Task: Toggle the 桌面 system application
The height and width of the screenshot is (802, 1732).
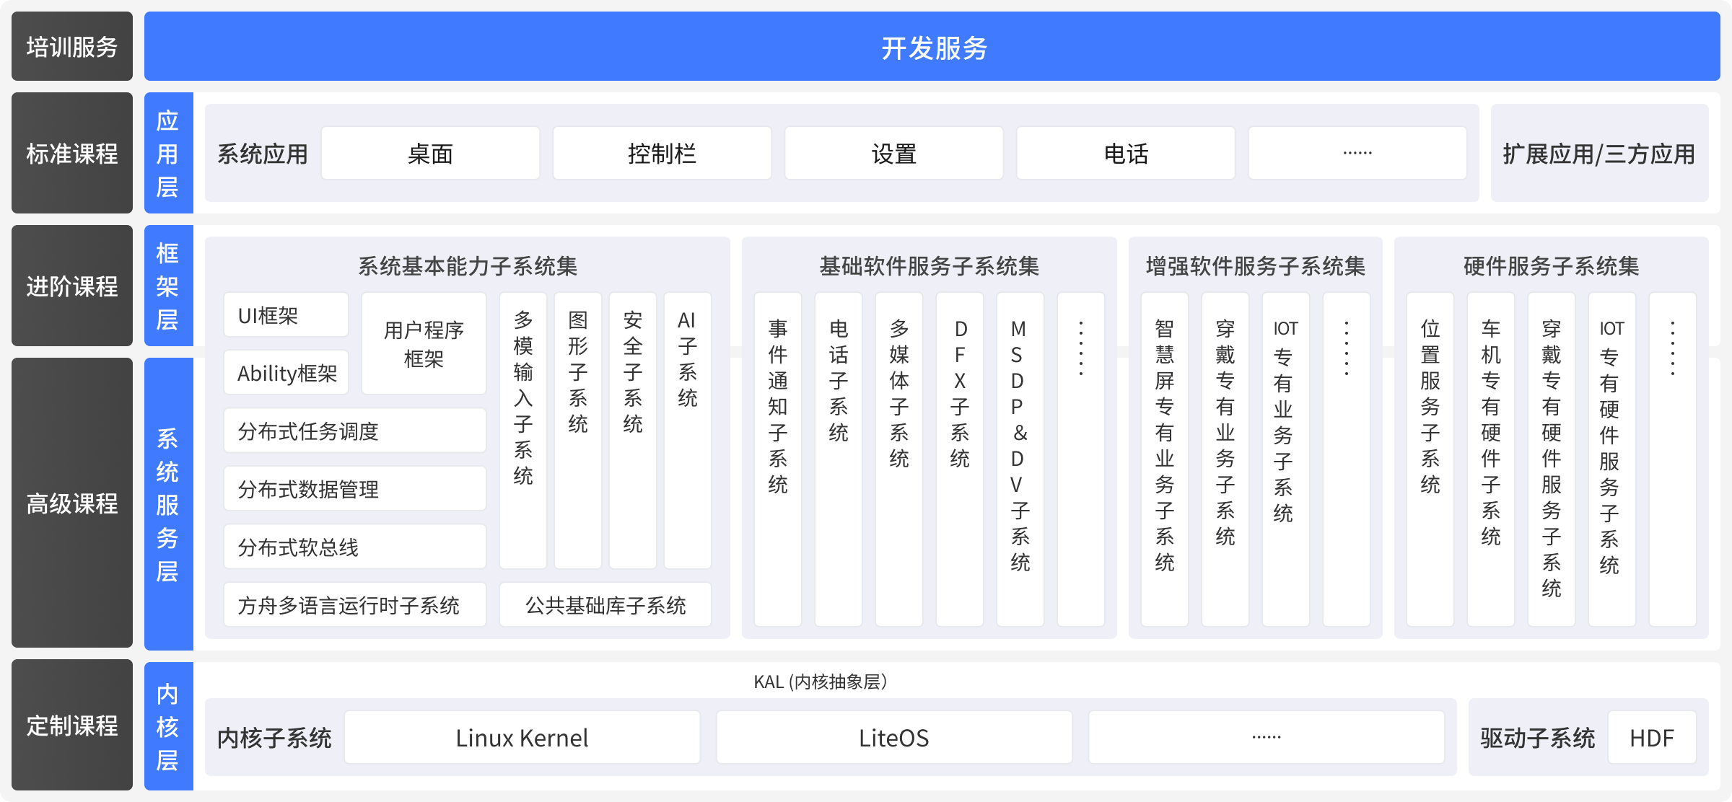Action: point(430,153)
